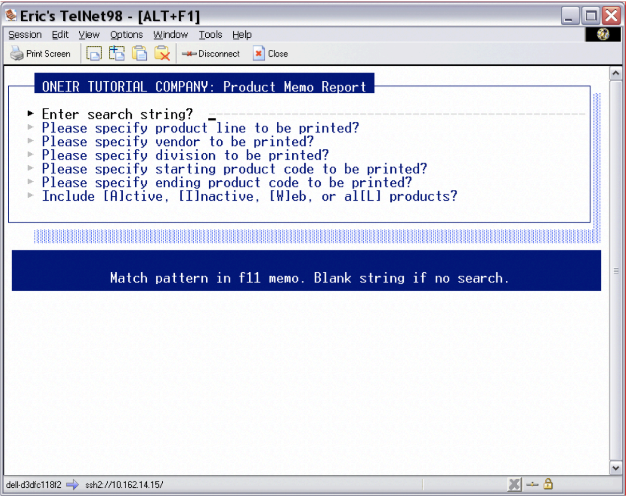Select 'ending product code to be printed' line

click(227, 182)
